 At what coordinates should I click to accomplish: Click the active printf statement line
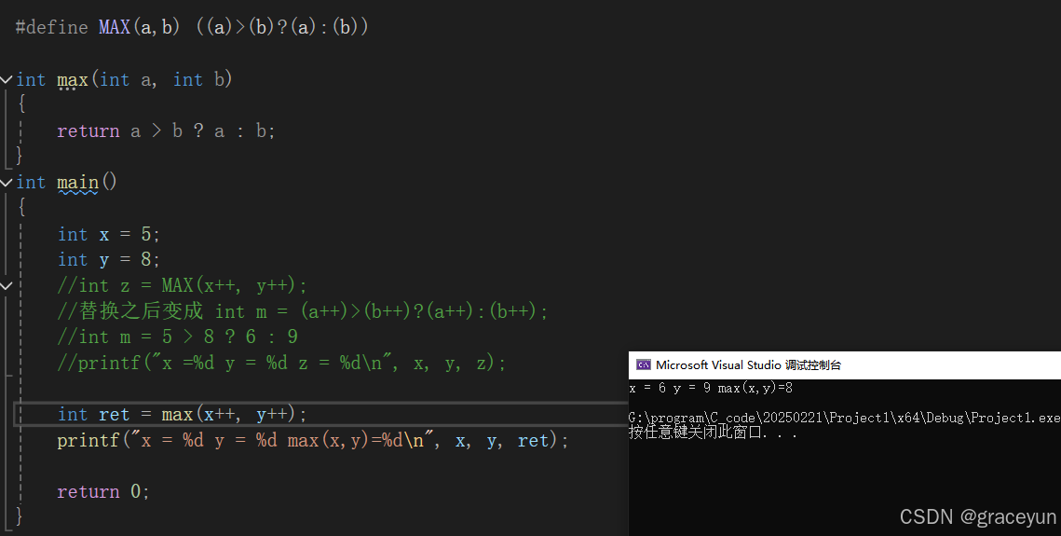coord(313,441)
